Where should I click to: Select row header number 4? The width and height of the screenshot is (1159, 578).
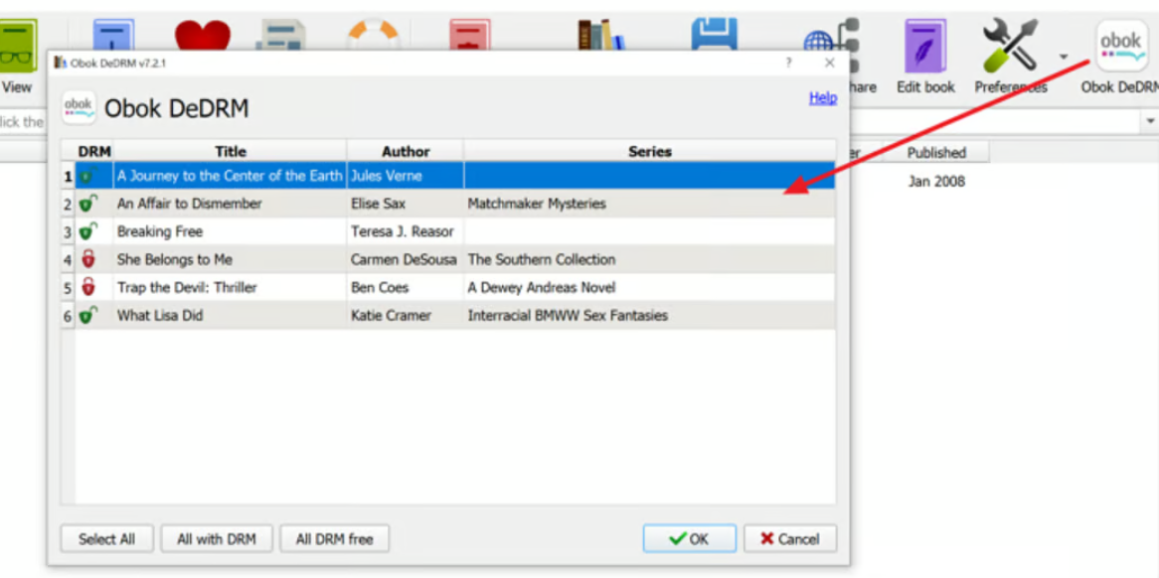[x=68, y=260]
